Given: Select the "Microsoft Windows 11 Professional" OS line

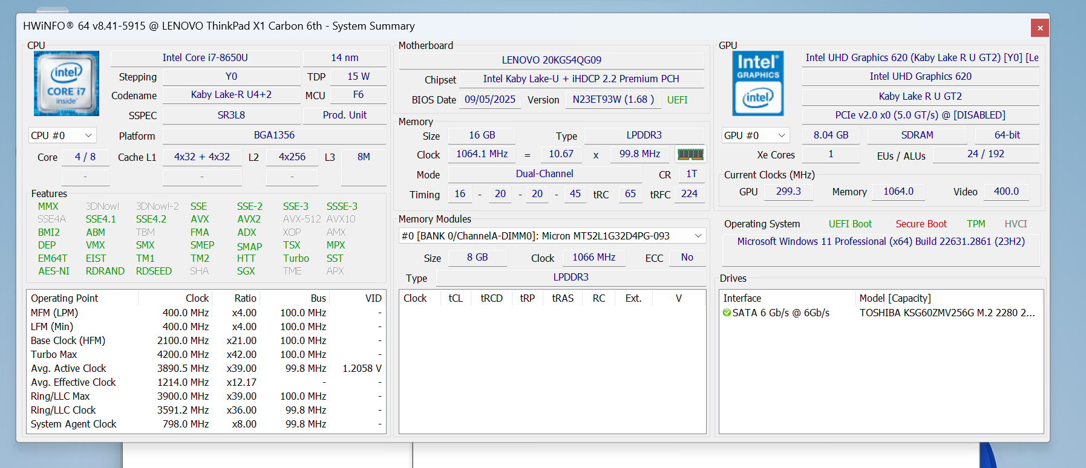Looking at the screenshot, I should 881,242.
